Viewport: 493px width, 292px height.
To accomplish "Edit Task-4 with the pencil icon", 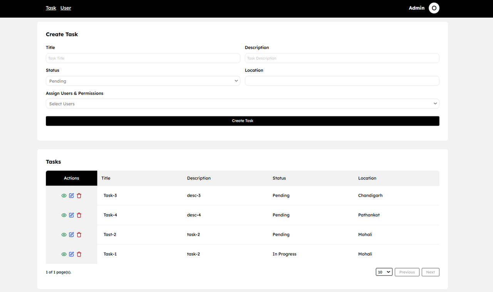I will coord(71,215).
